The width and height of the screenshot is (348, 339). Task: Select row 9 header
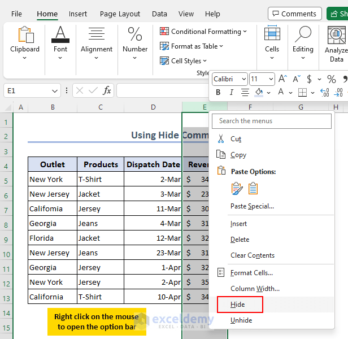6,240
